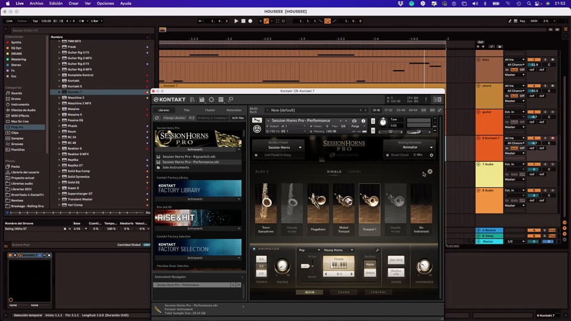Viewport: 571px width, 321px height.
Task: Open Kontakt browser toggle icon
Action: click(192, 100)
